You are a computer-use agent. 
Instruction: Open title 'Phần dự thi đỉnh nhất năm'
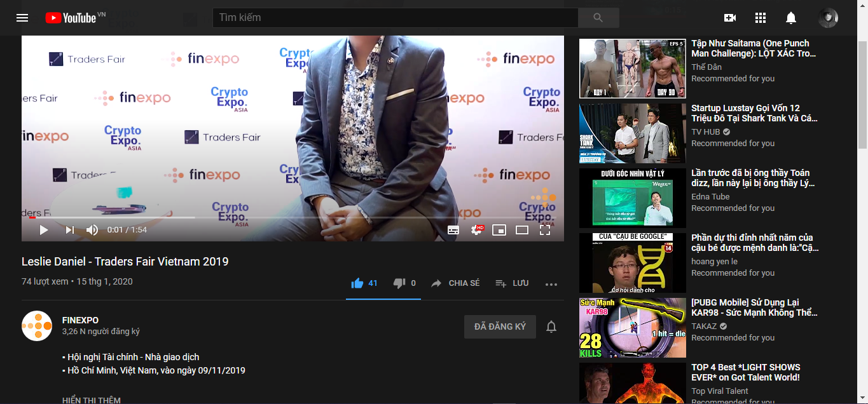(755, 243)
